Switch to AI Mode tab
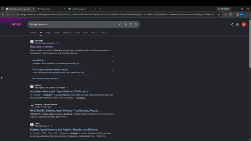251x141 pixels. pos(33,33)
